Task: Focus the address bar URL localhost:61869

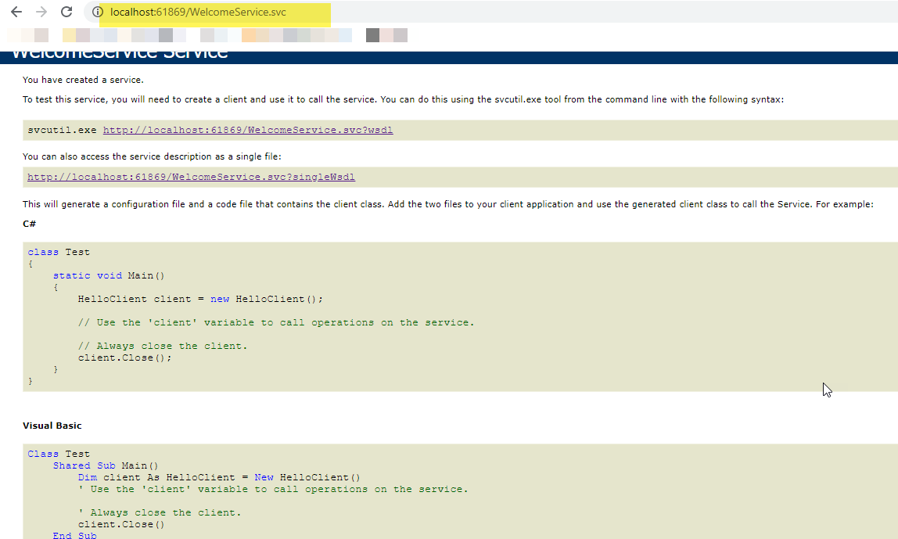Action: (x=198, y=13)
